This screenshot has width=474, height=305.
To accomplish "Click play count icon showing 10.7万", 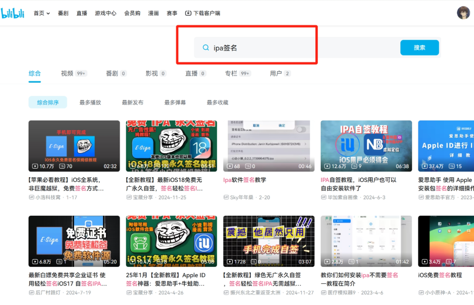I will click(x=35, y=166).
